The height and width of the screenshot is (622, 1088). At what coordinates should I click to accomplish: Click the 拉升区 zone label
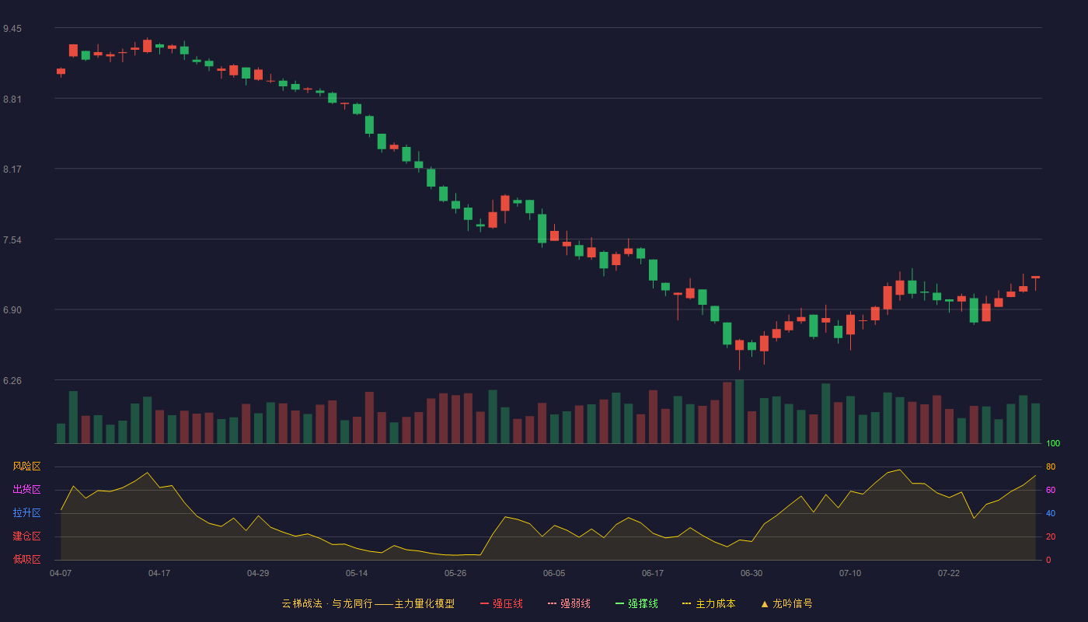pyautogui.click(x=27, y=513)
